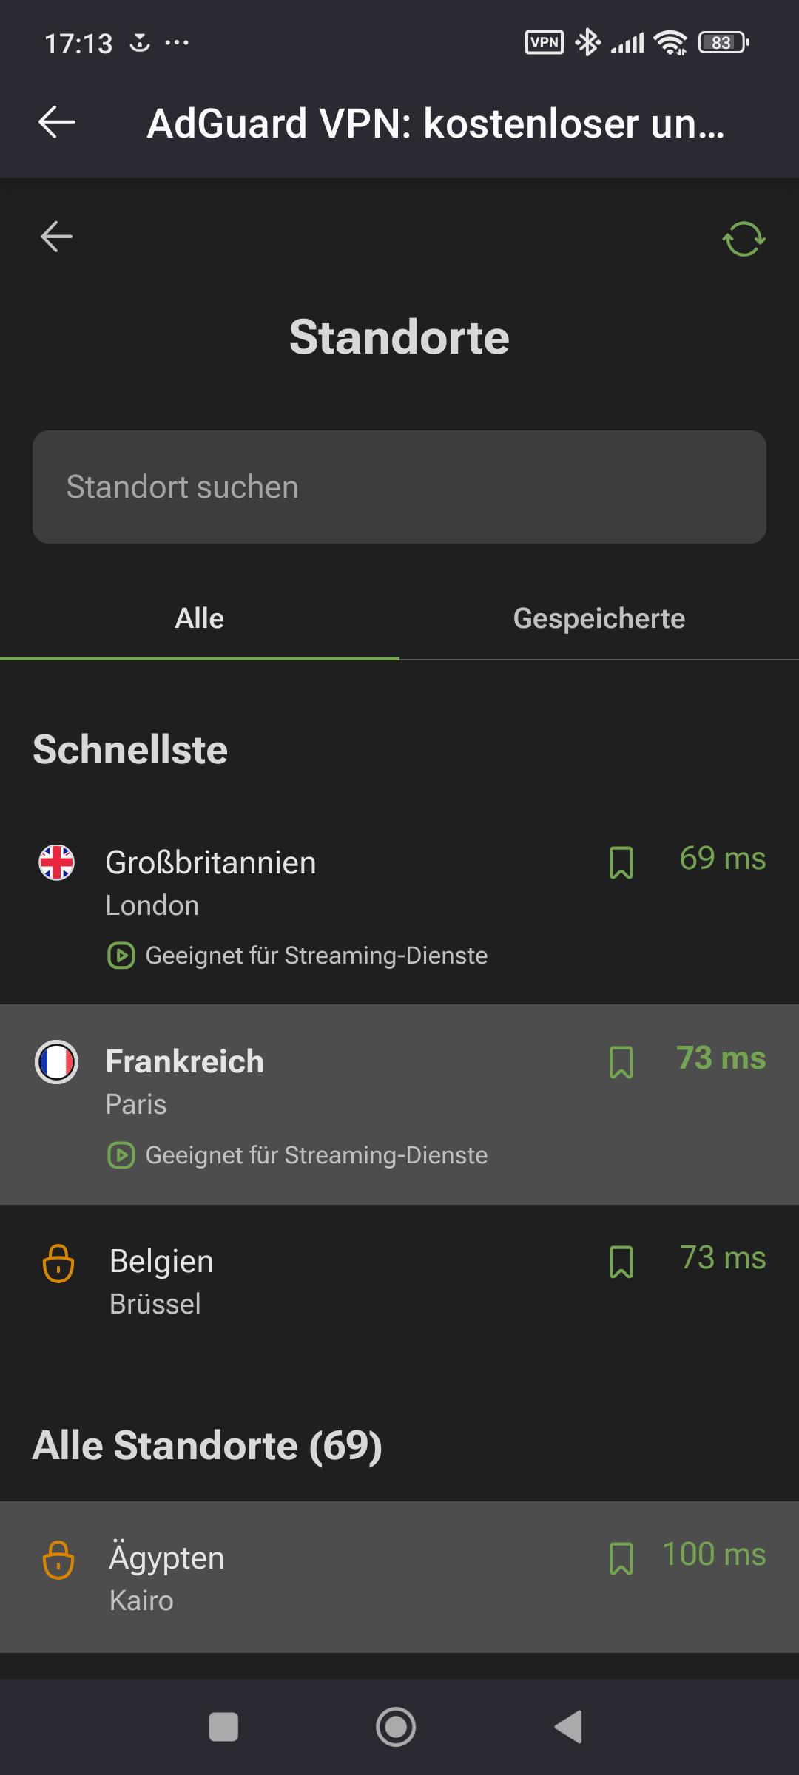Tap the orange lock icon beside Belgien

pos(58,1262)
